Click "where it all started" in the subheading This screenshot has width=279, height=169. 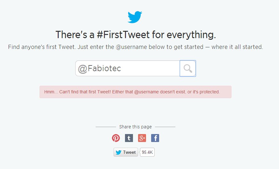(x=238, y=47)
